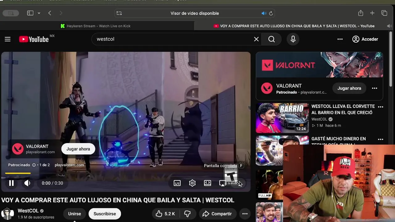Dislike the video with thumbs down
The image size is (395, 222).
187,214
